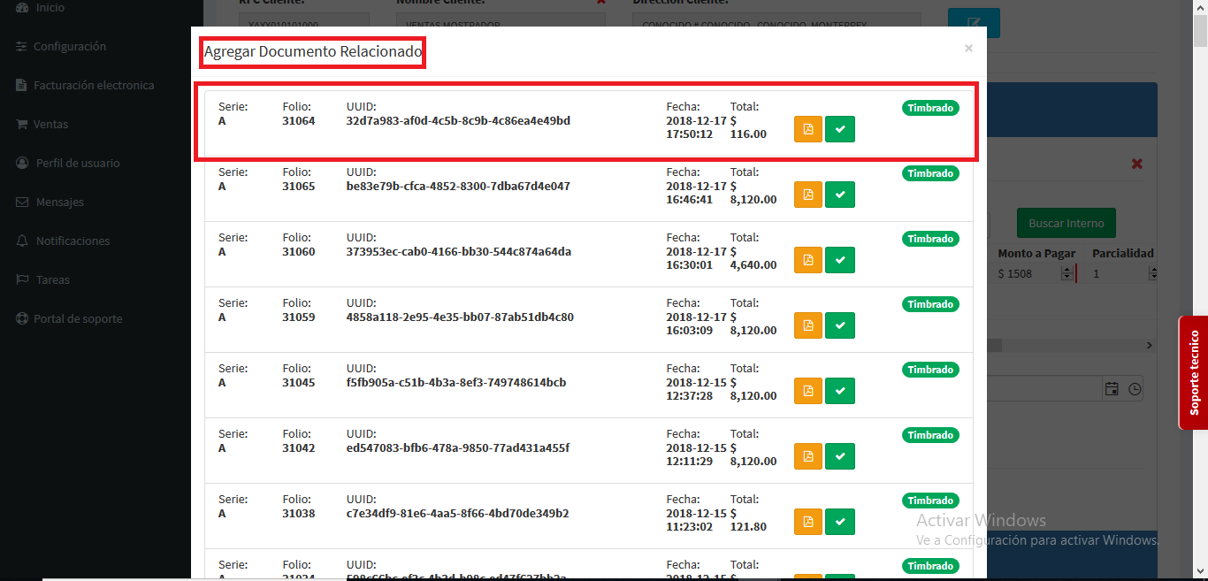
Task: Open Portal de soporte link
Action: (79, 318)
